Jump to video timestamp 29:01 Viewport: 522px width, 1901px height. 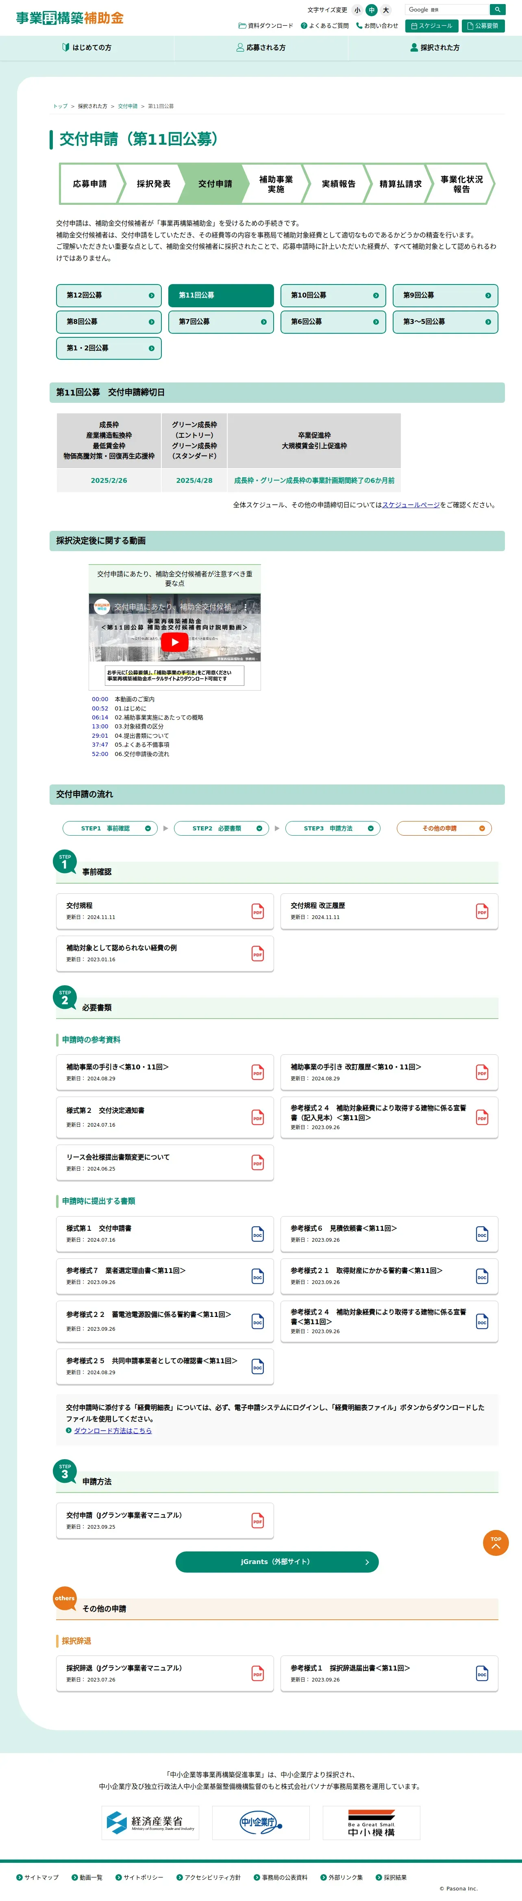click(x=100, y=736)
